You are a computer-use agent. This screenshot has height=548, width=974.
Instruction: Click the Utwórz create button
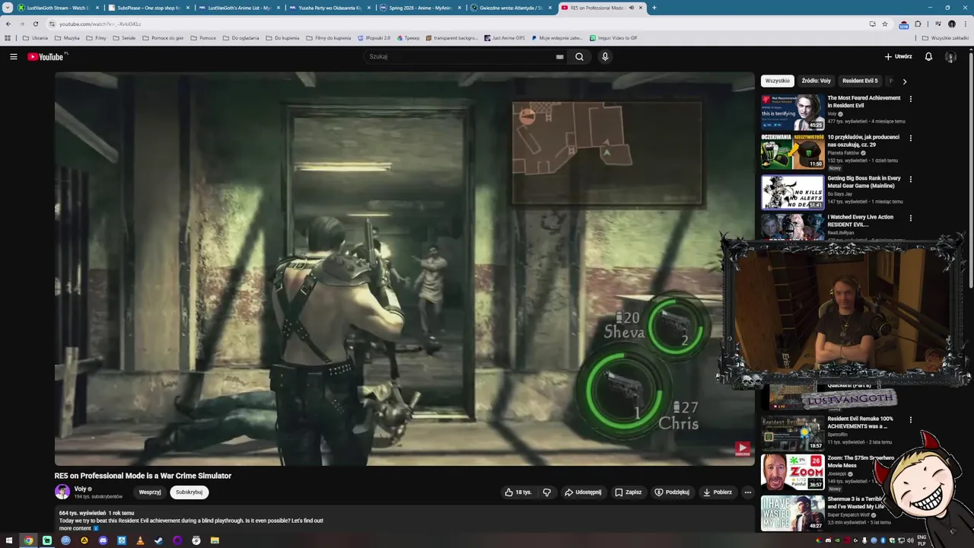click(898, 56)
